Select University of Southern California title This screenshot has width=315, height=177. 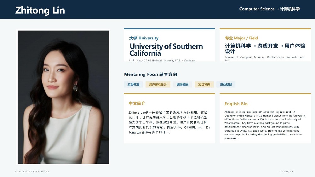(166, 50)
